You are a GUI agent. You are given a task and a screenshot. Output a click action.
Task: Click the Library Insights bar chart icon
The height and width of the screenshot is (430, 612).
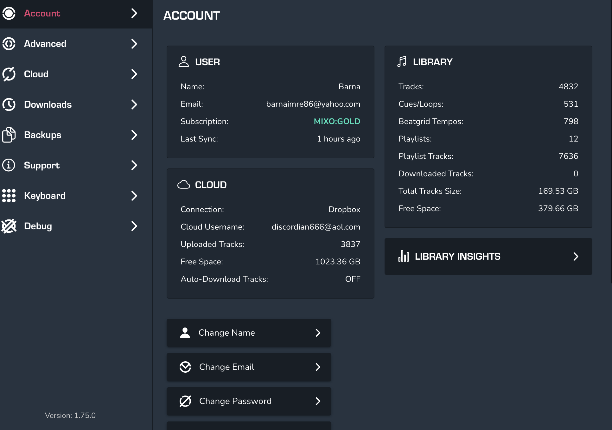404,256
